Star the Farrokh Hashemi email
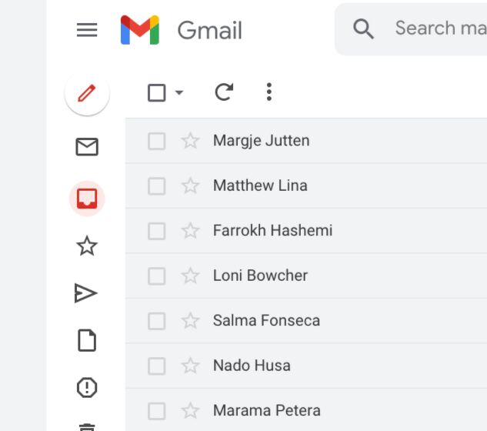 190,231
